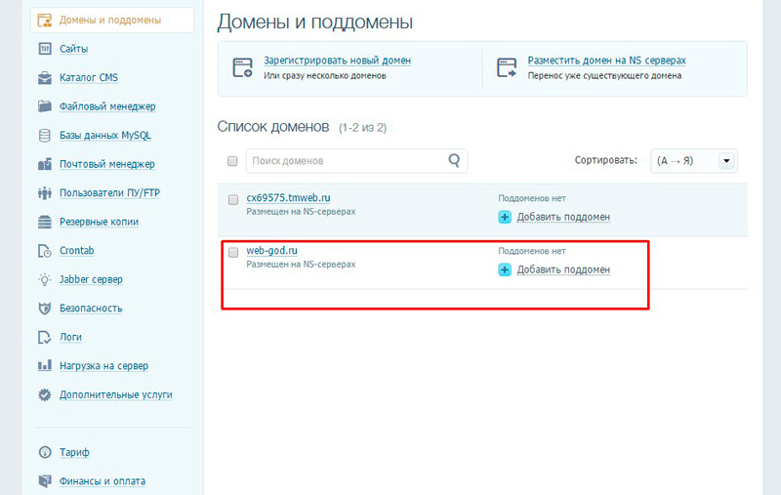Open the Crontab menu item
Image resolution: width=781 pixels, height=495 pixels.
77,251
